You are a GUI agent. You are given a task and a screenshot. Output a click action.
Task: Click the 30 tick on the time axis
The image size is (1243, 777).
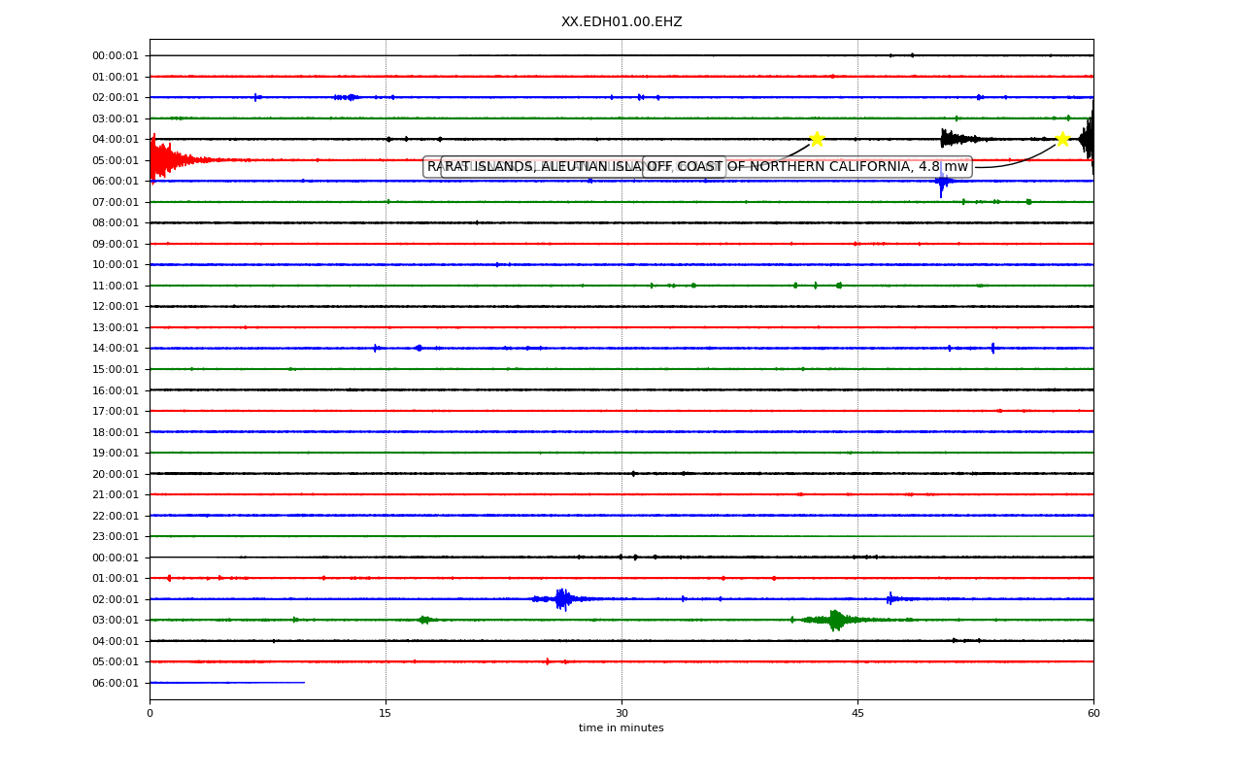coord(621,714)
